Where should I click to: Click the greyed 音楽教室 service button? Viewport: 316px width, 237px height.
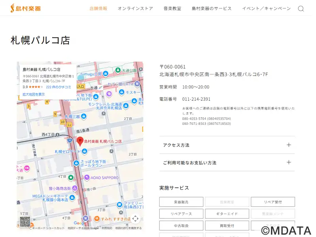[227, 202]
